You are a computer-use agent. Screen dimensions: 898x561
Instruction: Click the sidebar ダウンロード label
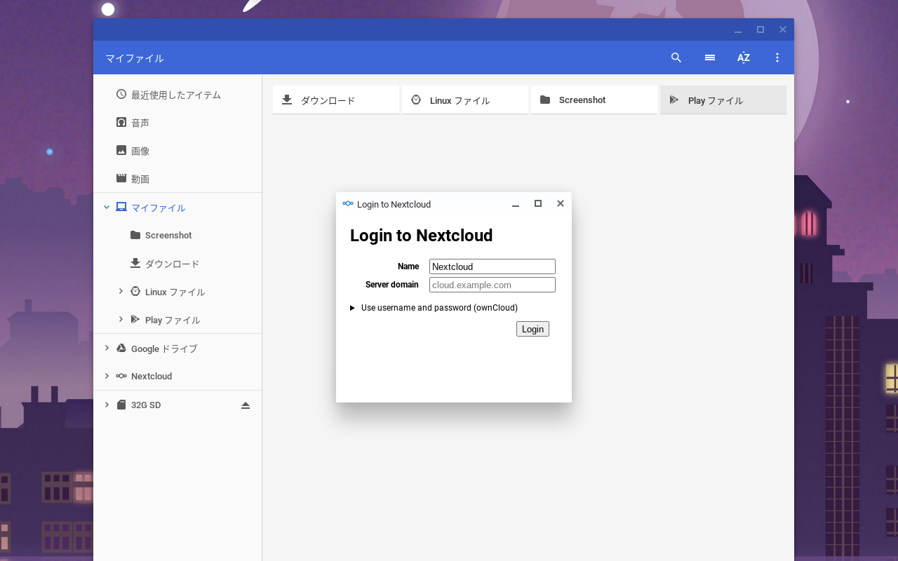(x=173, y=264)
